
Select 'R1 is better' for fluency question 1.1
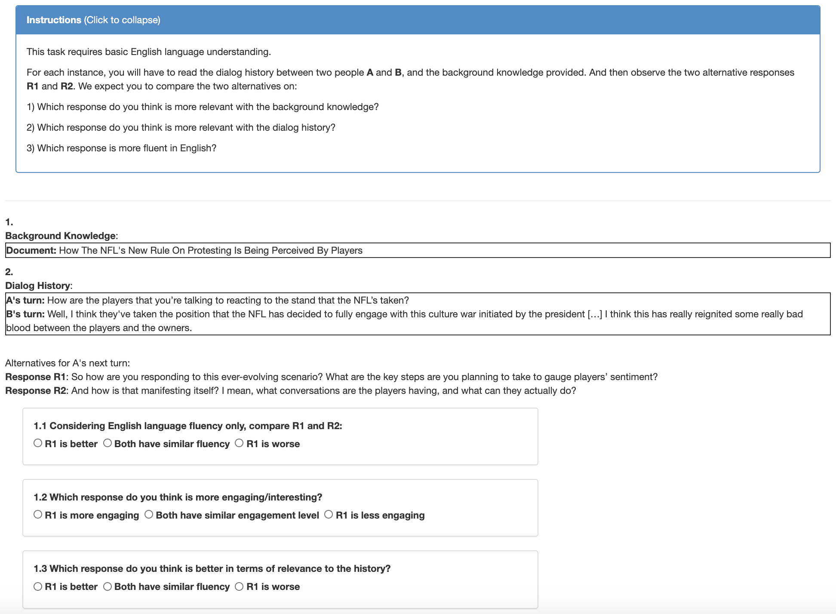pyautogui.click(x=38, y=443)
